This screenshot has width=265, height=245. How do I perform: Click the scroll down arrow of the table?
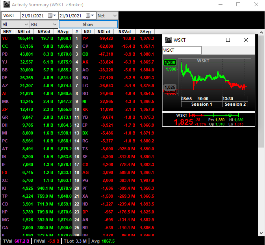(261, 233)
